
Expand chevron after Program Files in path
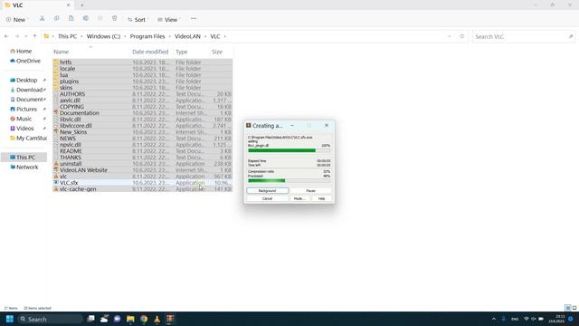tap(169, 36)
